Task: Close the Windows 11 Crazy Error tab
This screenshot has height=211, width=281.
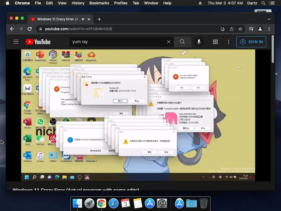Action: pyautogui.click(x=89, y=19)
